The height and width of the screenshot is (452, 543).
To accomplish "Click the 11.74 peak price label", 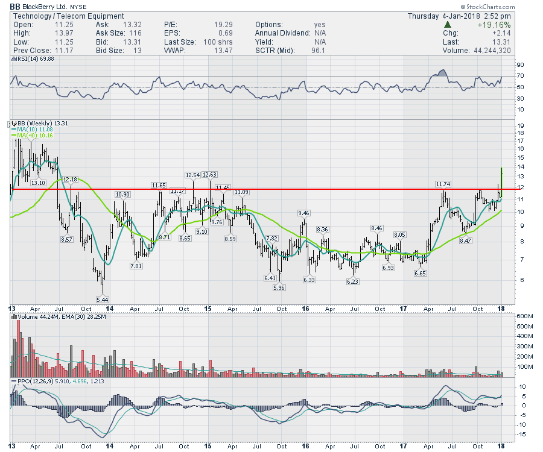I will click(x=444, y=184).
